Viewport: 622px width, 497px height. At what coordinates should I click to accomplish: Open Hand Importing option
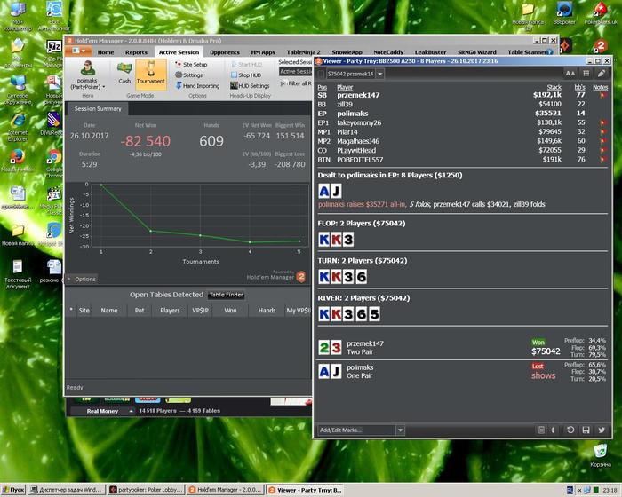(x=197, y=85)
